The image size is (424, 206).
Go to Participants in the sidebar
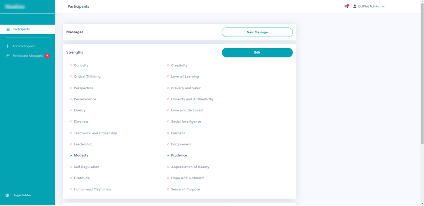tap(21, 29)
